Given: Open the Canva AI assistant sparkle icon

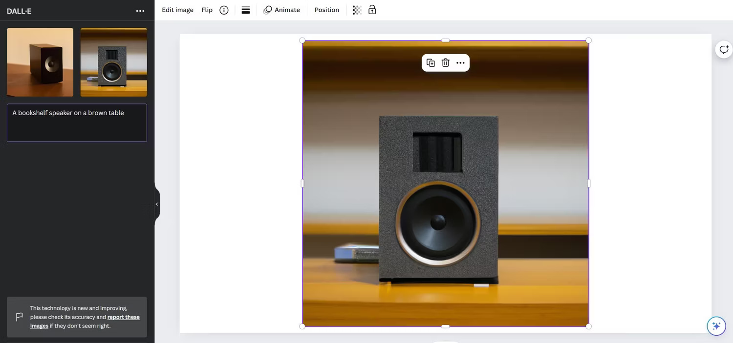Looking at the screenshot, I should point(716,325).
